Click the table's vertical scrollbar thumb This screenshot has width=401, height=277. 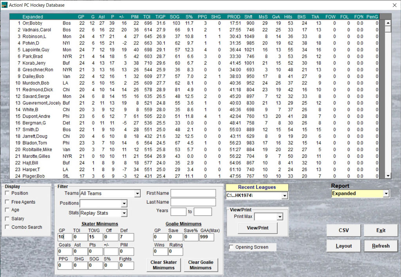388,29
